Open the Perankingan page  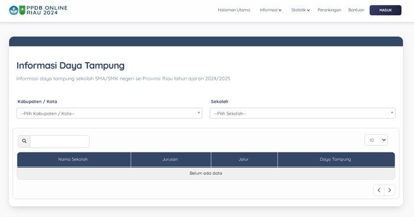[329, 10]
